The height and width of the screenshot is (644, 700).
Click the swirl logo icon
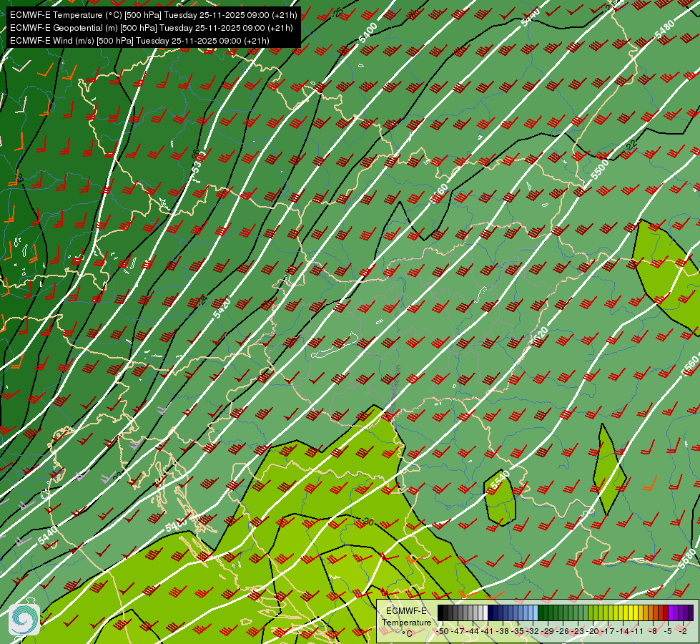(24, 620)
